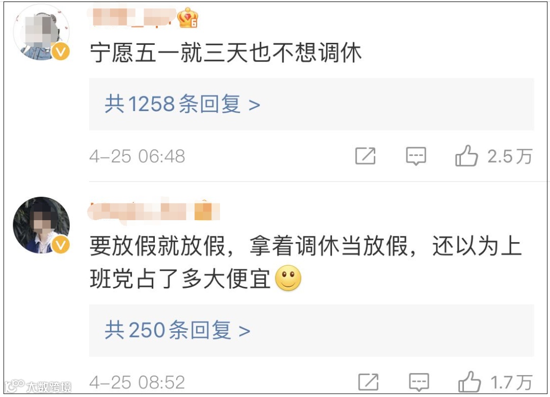Viewport: 550px width, 397px height.
Task: Open the second commenter's avatar
Action: (x=41, y=225)
